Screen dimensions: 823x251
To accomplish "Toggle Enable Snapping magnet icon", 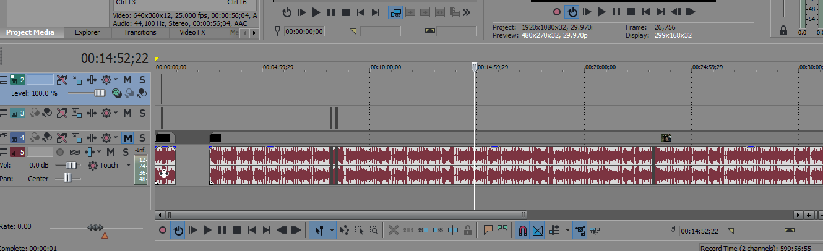I will [x=522, y=231].
